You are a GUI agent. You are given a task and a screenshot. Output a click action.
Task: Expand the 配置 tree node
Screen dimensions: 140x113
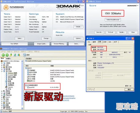[2, 105]
